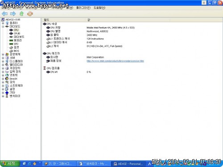Select the 저장장치 storage drive icon
Image resolution: width=223 pixels, height=167 pixels.
click(x=7, y=68)
